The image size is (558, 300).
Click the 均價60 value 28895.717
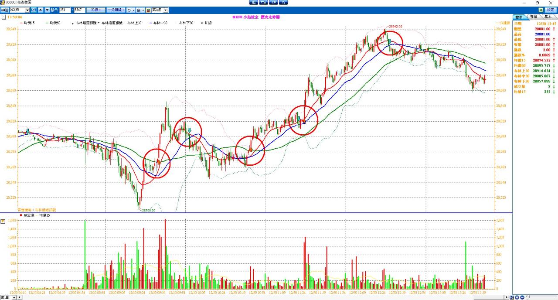pos(541,65)
